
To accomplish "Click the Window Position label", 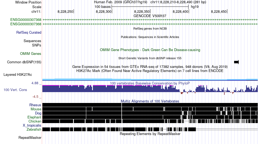I will pyautogui.click(x=28, y=2).
